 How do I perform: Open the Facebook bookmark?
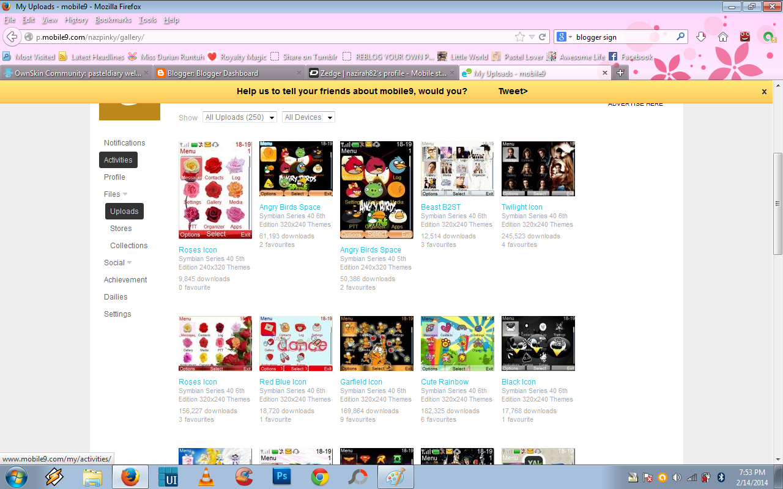pyautogui.click(x=630, y=57)
